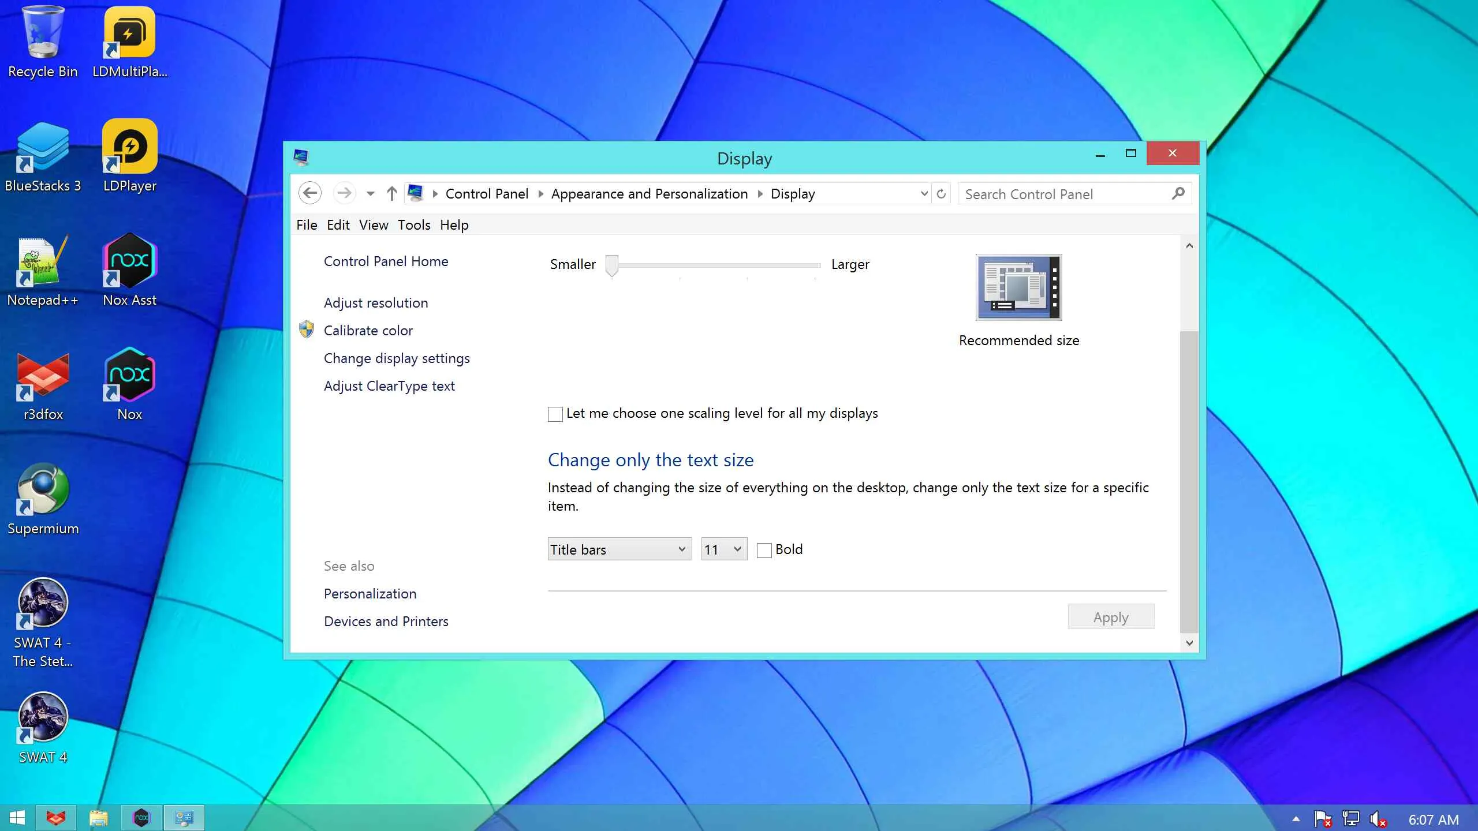
Task: Open the Tools menu
Action: pos(413,225)
